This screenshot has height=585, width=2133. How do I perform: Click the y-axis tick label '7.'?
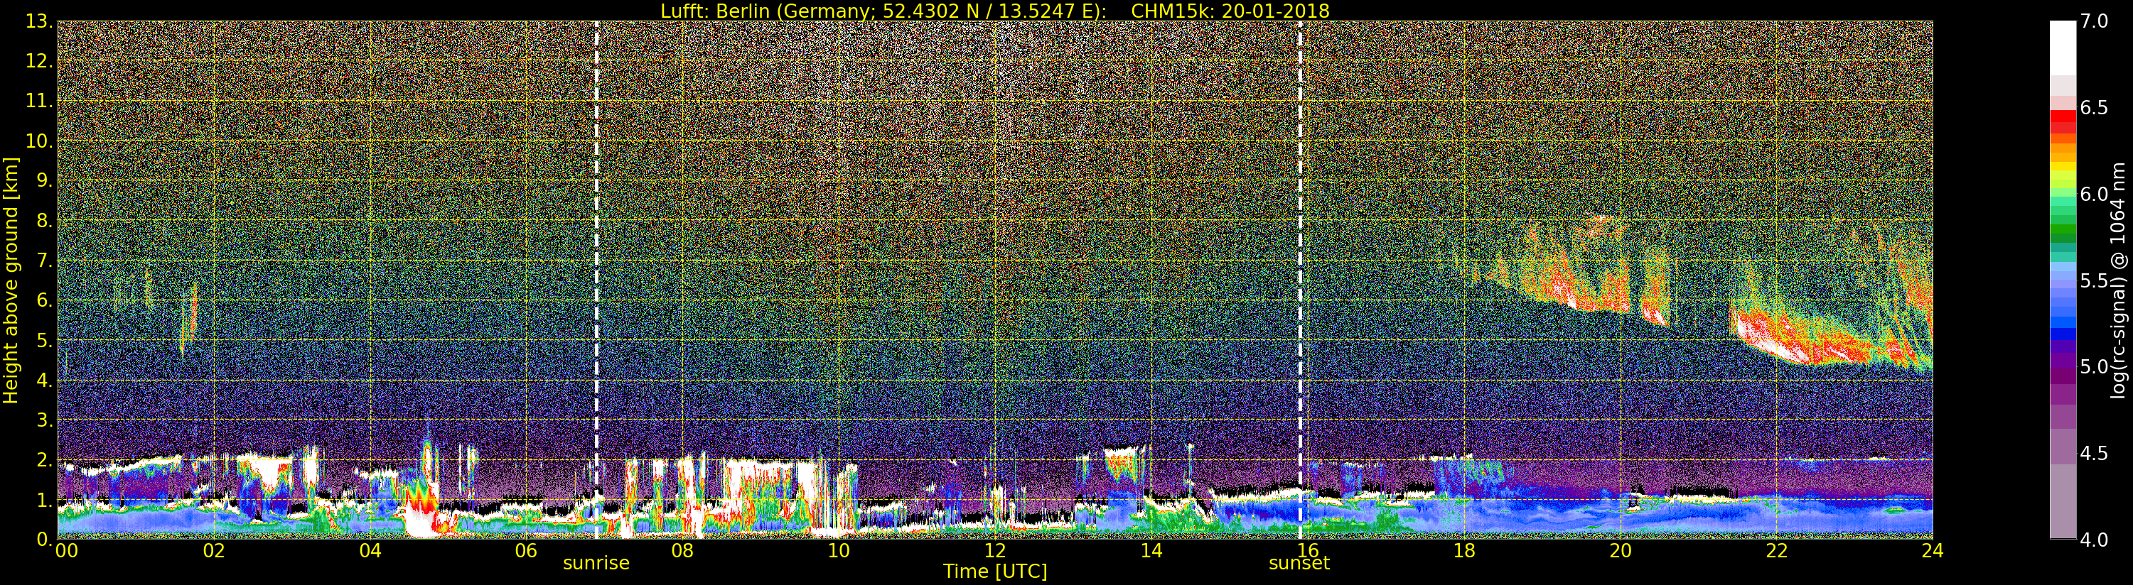click(x=44, y=261)
